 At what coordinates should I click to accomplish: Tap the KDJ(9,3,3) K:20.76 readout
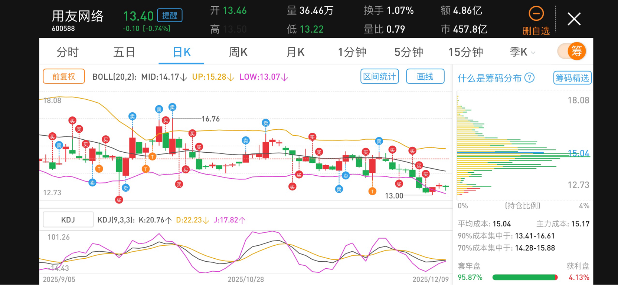(x=134, y=220)
